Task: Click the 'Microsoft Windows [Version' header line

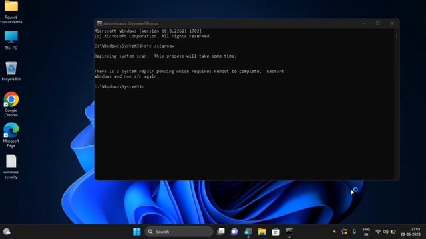Action: pyautogui.click(x=148, y=31)
